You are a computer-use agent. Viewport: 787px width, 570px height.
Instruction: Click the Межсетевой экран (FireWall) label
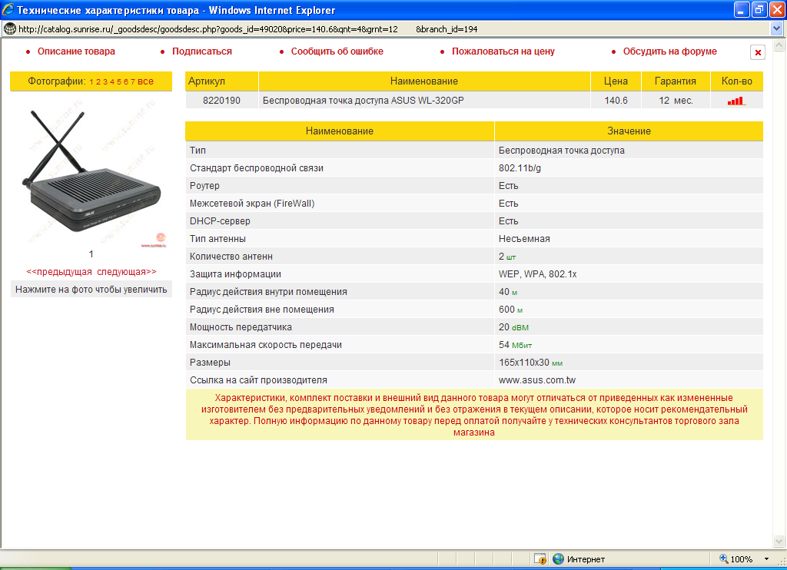(252, 204)
